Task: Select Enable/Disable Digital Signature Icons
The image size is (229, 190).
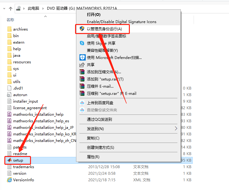Action: click(122, 22)
